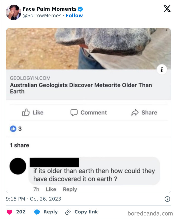This screenshot has width=177, height=219.
Task: Click the Share arrow button
Action: (144, 113)
